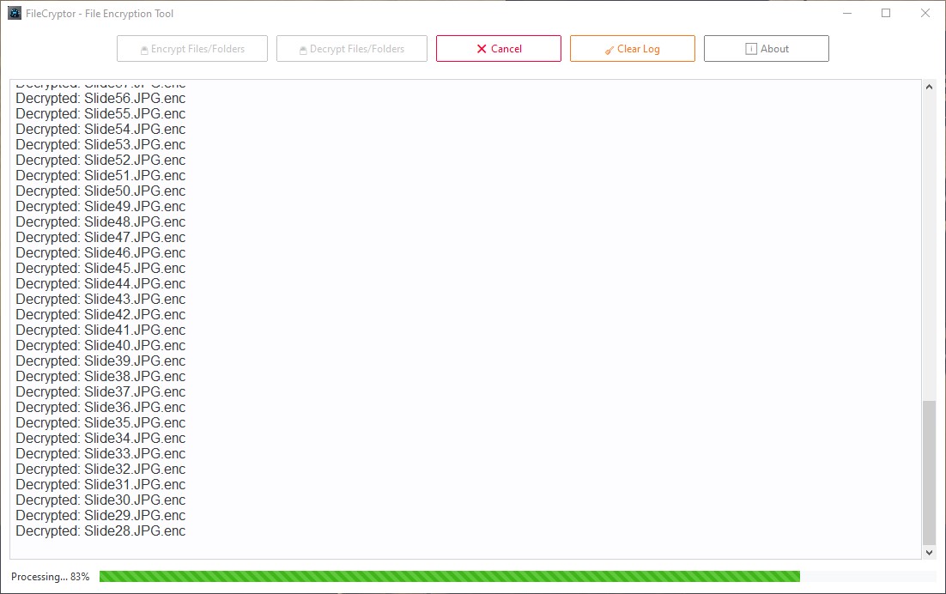Select log line 'Decrypted: Slide39.JPG.enc'

pos(100,361)
